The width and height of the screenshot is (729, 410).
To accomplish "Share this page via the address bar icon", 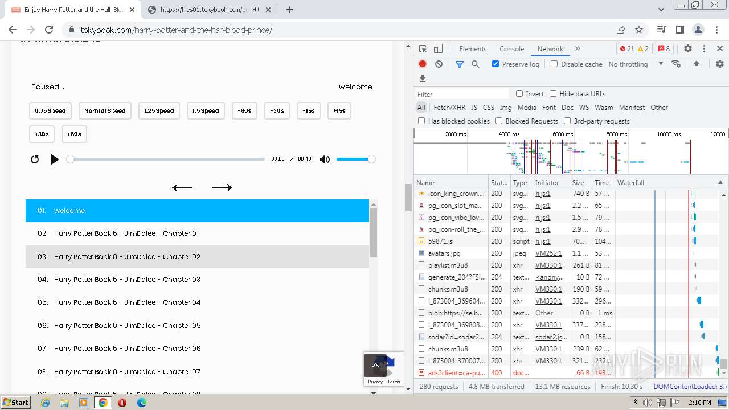I will point(621,30).
